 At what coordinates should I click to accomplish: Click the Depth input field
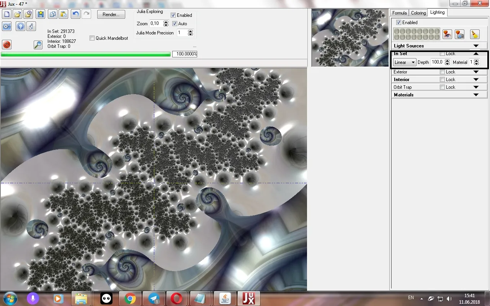coord(438,62)
